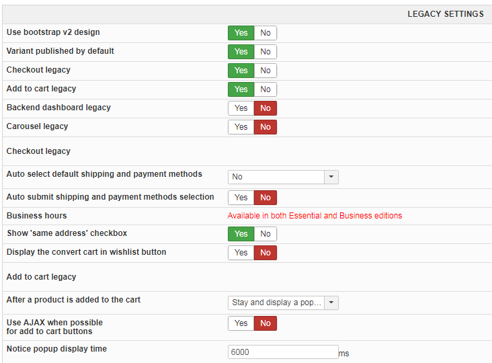Set Use bootstrap v2 design to Yes
The width and height of the screenshot is (492, 363).
point(241,33)
